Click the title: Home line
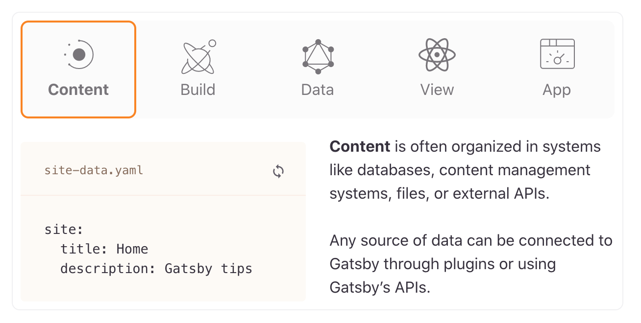 [103, 249]
